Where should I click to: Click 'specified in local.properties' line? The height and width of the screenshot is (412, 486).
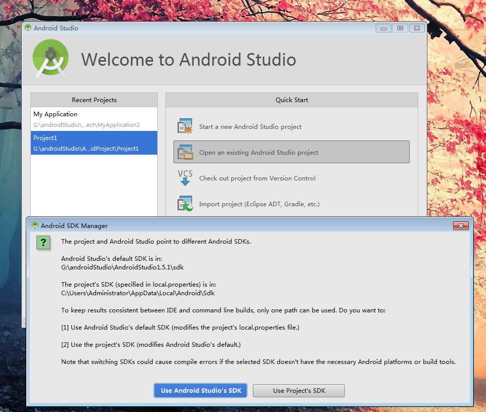pos(139,285)
